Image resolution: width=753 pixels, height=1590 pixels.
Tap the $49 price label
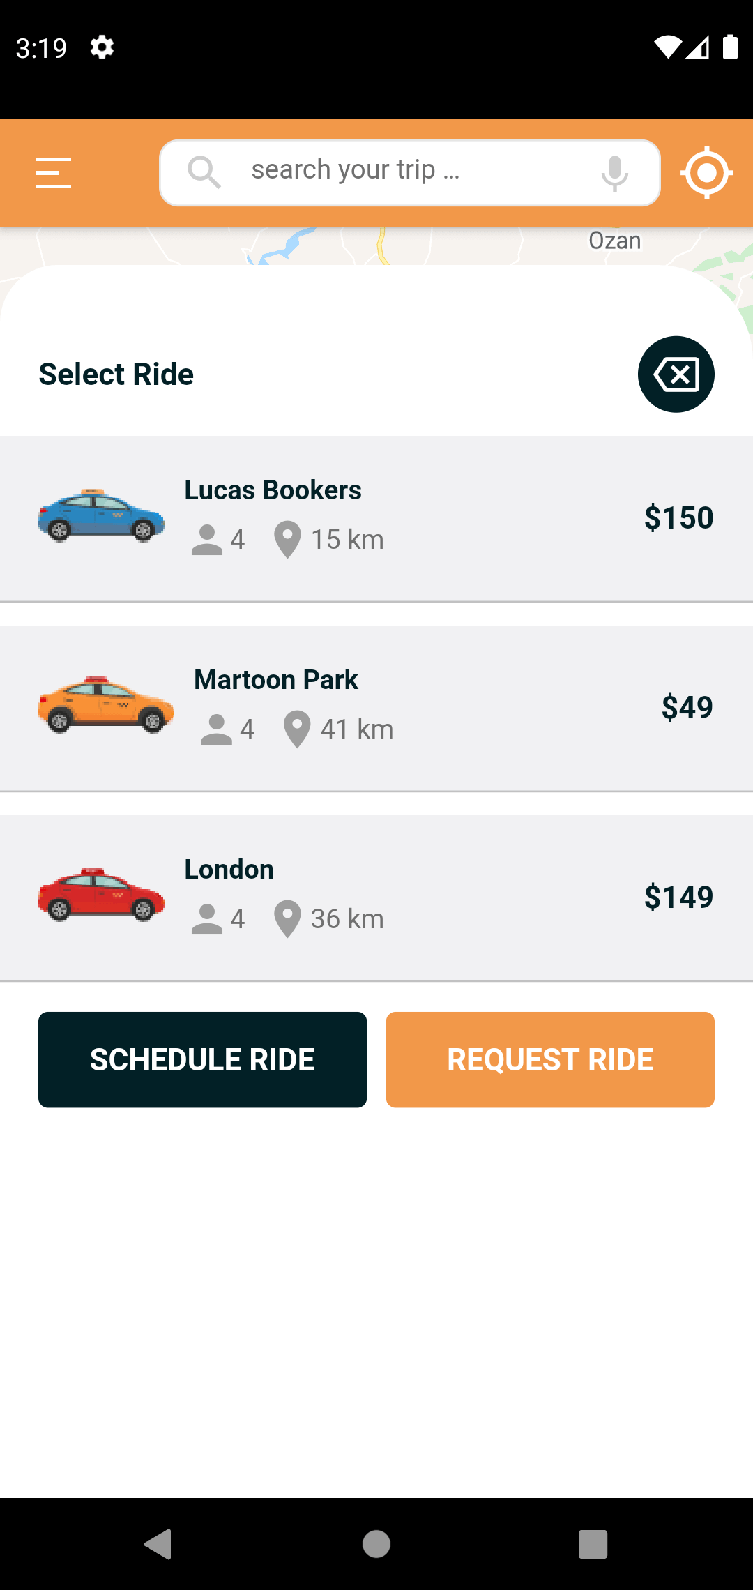pyautogui.click(x=687, y=707)
